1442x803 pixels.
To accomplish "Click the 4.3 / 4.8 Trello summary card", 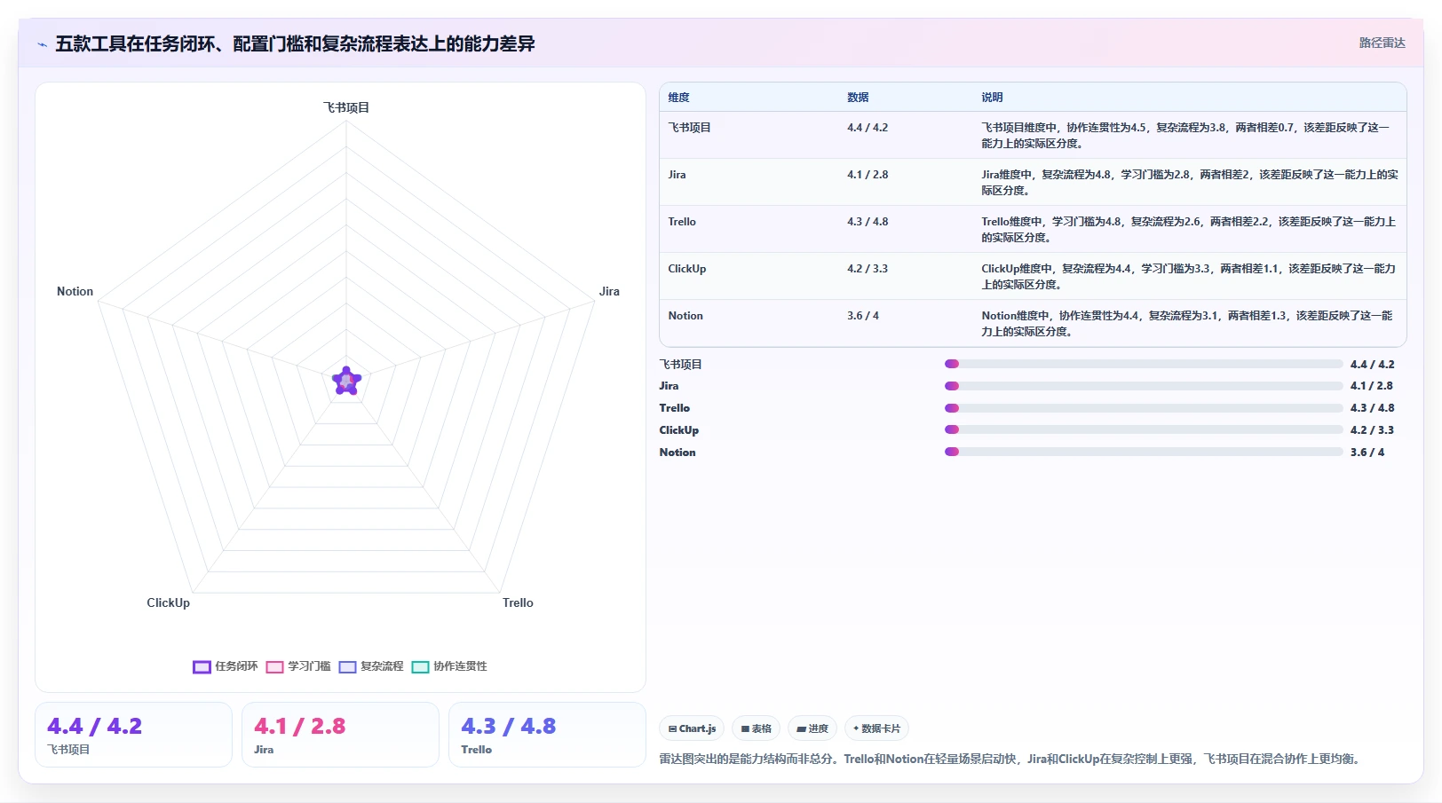I will point(547,735).
